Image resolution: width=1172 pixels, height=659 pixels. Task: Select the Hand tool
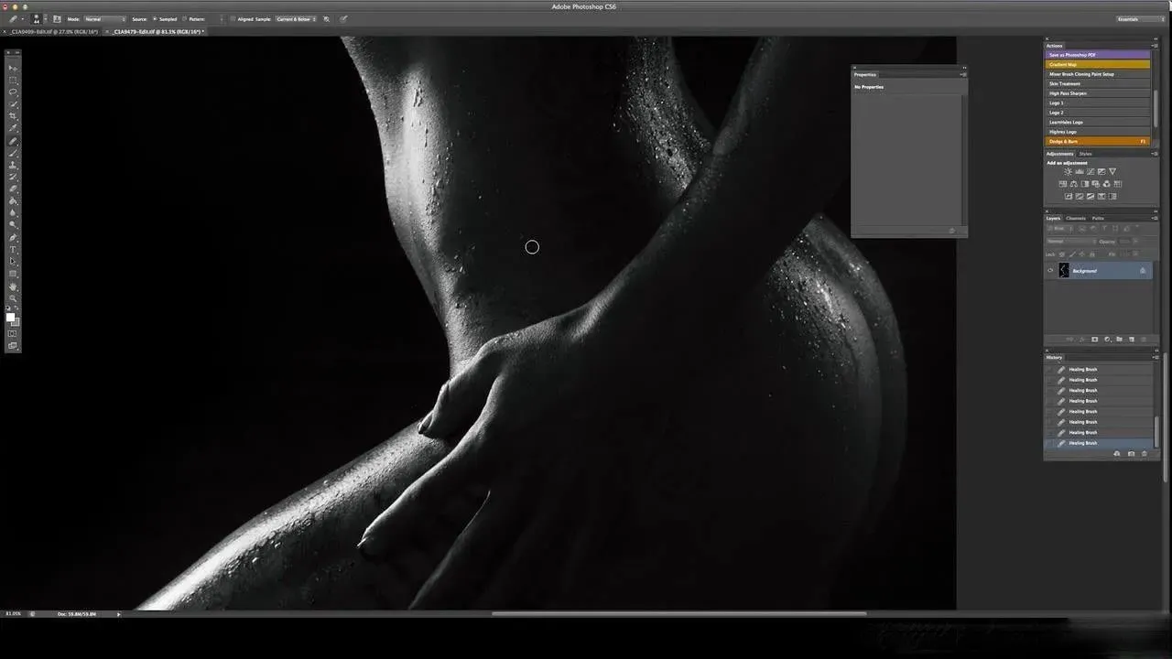click(x=13, y=286)
